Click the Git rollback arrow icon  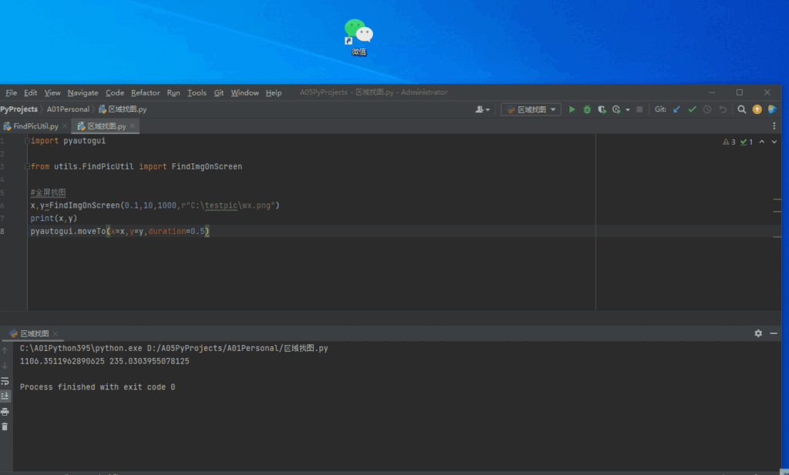point(723,109)
